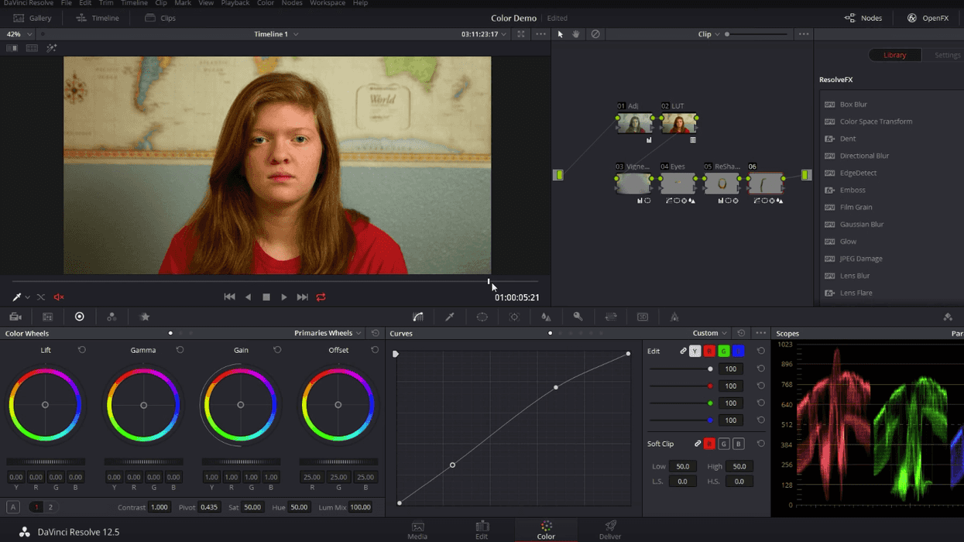The height and width of the screenshot is (542, 964).
Task: Toggle the Edit channel gang link
Action: click(x=683, y=352)
